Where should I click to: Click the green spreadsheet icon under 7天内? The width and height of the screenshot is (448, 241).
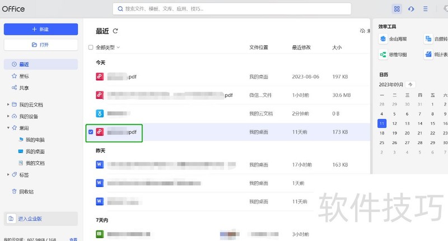100,234
